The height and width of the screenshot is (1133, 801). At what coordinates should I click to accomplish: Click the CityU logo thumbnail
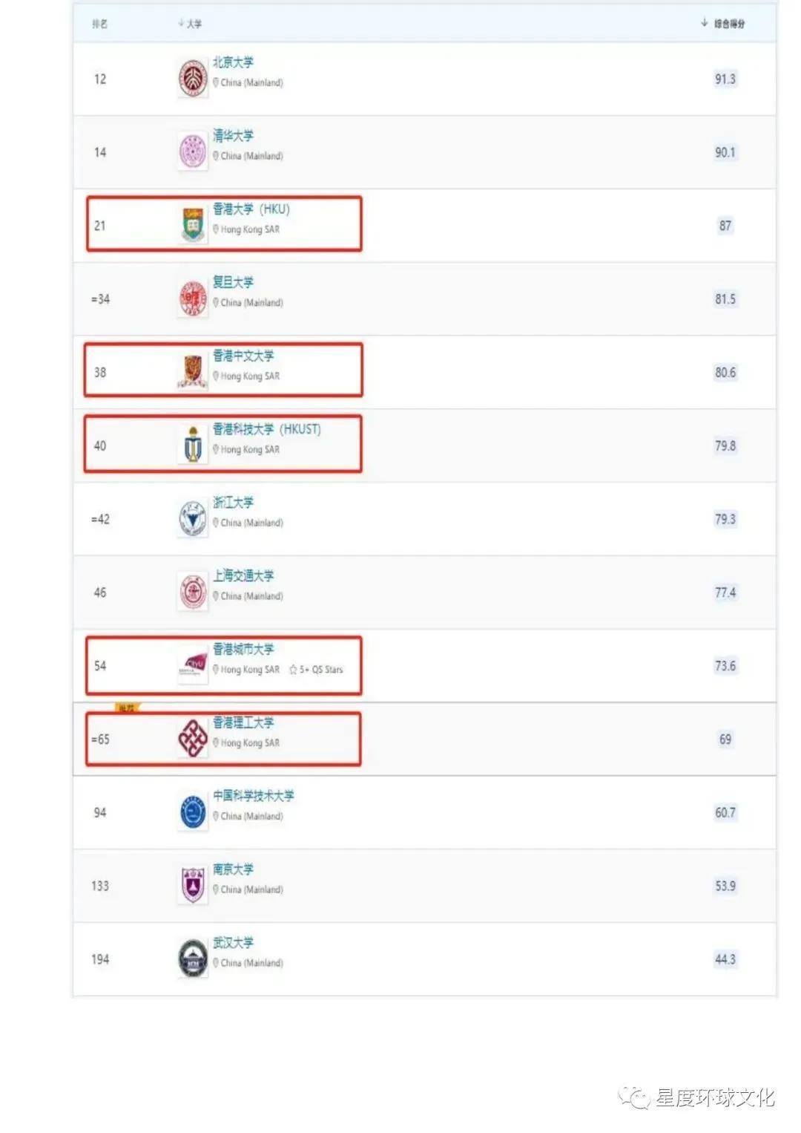point(193,665)
